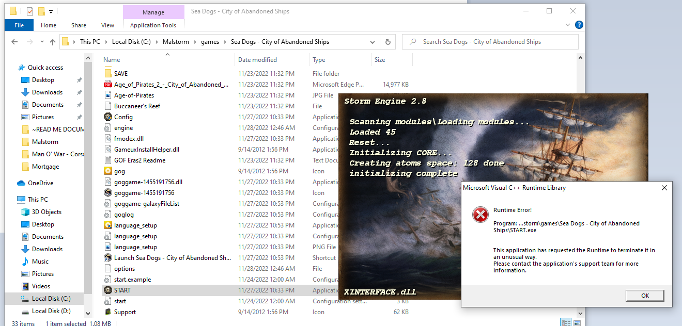
Task: Open Explorer help question mark icon
Action: coord(579,25)
